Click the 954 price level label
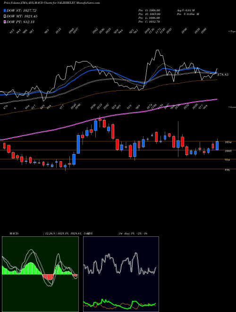 228,160
